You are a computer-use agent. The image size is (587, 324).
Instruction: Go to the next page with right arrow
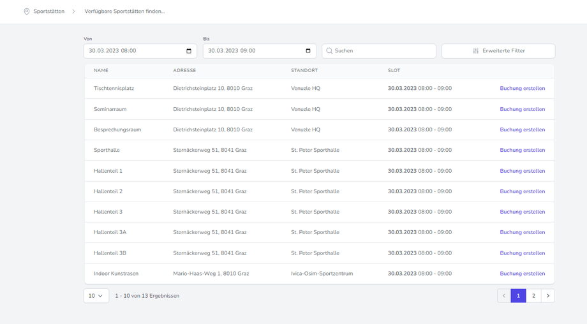pyautogui.click(x=547, y=295)
